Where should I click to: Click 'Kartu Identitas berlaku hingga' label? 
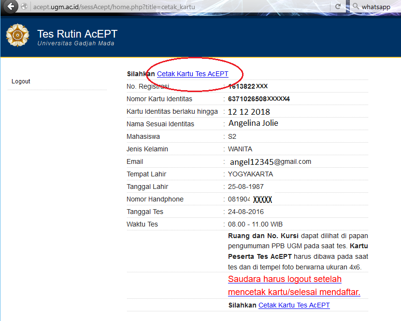coord(172,111)
